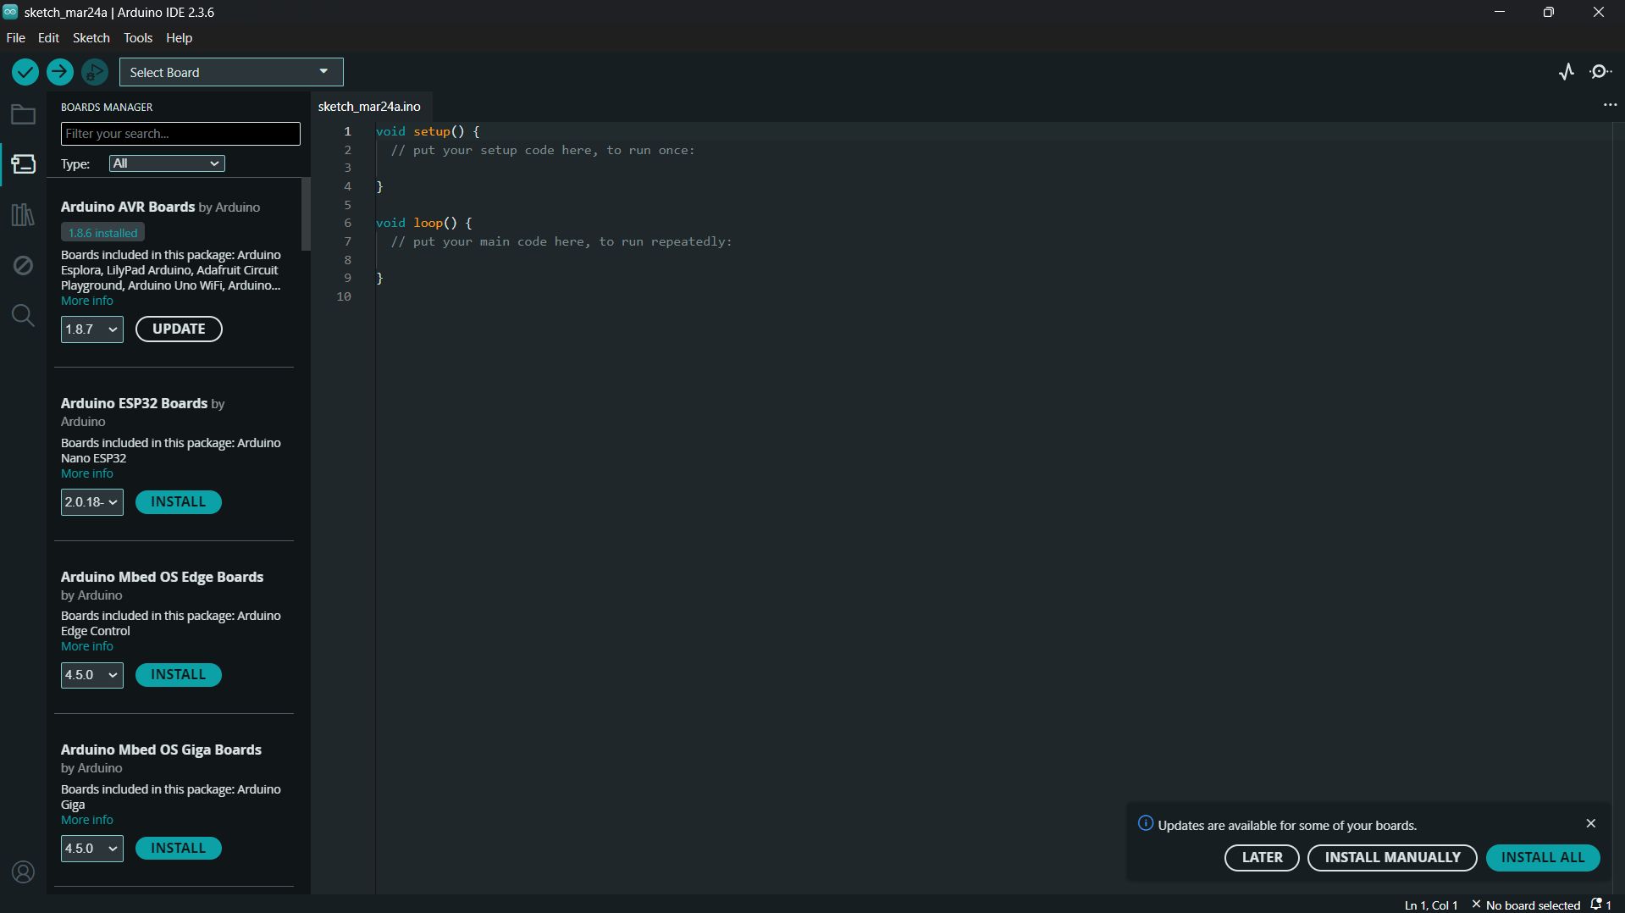Open the Select Board dropdown
Viewport: 1625px width, 913px height.
(230, 72)
